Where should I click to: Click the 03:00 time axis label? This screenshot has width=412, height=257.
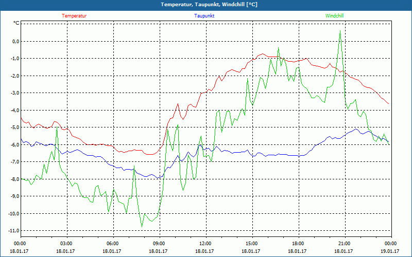coord(67,244)
